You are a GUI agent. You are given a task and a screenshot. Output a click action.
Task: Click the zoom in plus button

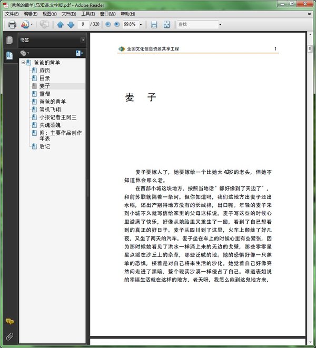[x=117, y=24]
